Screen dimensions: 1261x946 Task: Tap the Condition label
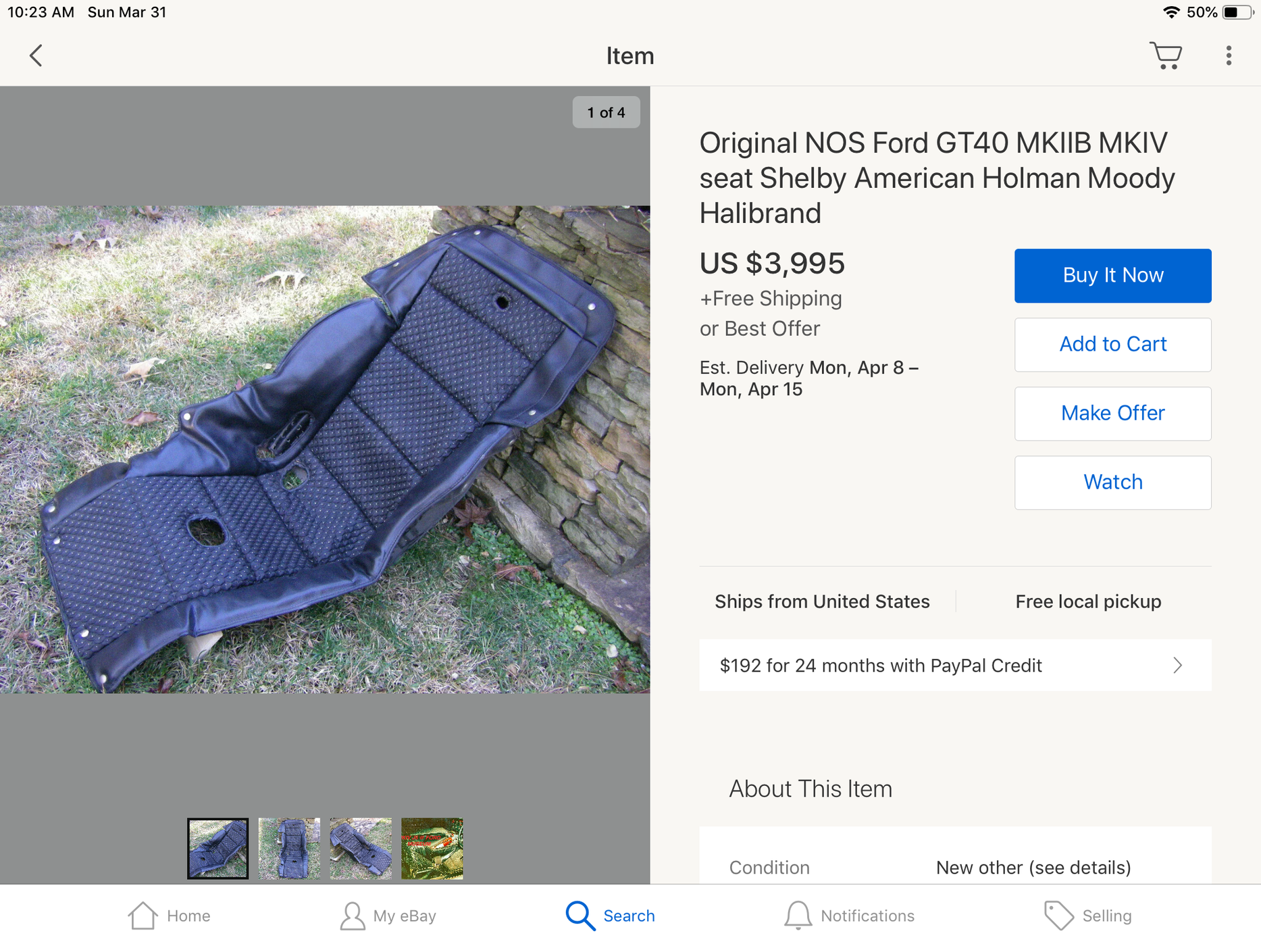769,868
